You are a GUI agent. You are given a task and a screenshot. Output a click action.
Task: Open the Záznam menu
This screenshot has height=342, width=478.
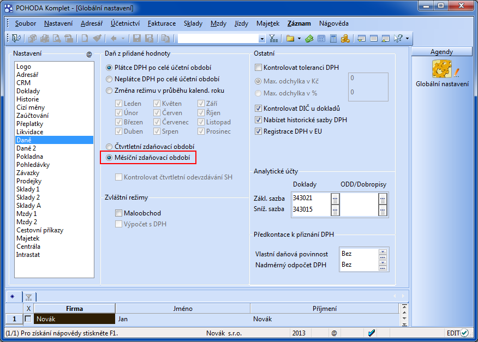[x=299, y=23]
